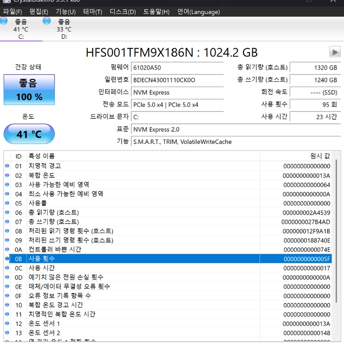
Task: Click rotation rate value ---- (SSD)
Action: pos(315,92)
